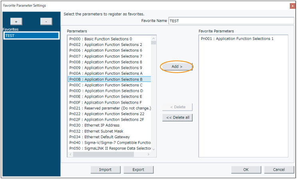Close the Favorite Parameter Settings dialog

click(x=293, y=6)
